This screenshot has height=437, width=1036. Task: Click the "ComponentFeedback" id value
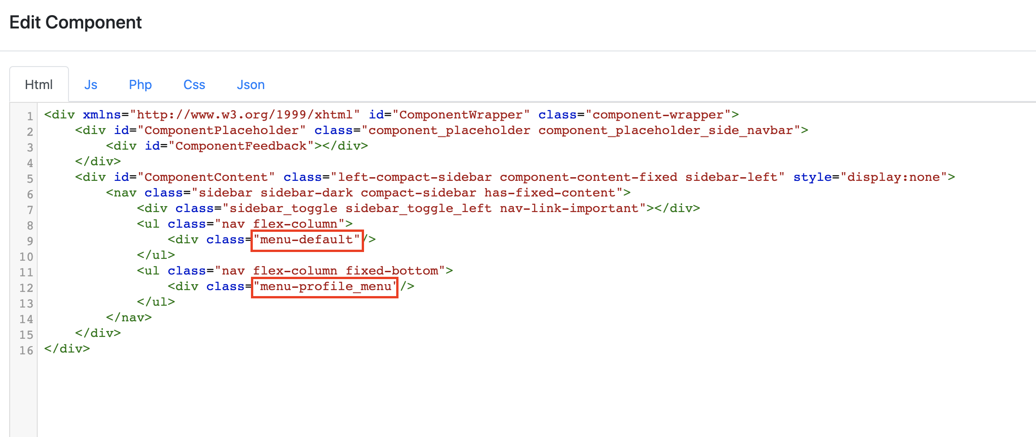241,146
